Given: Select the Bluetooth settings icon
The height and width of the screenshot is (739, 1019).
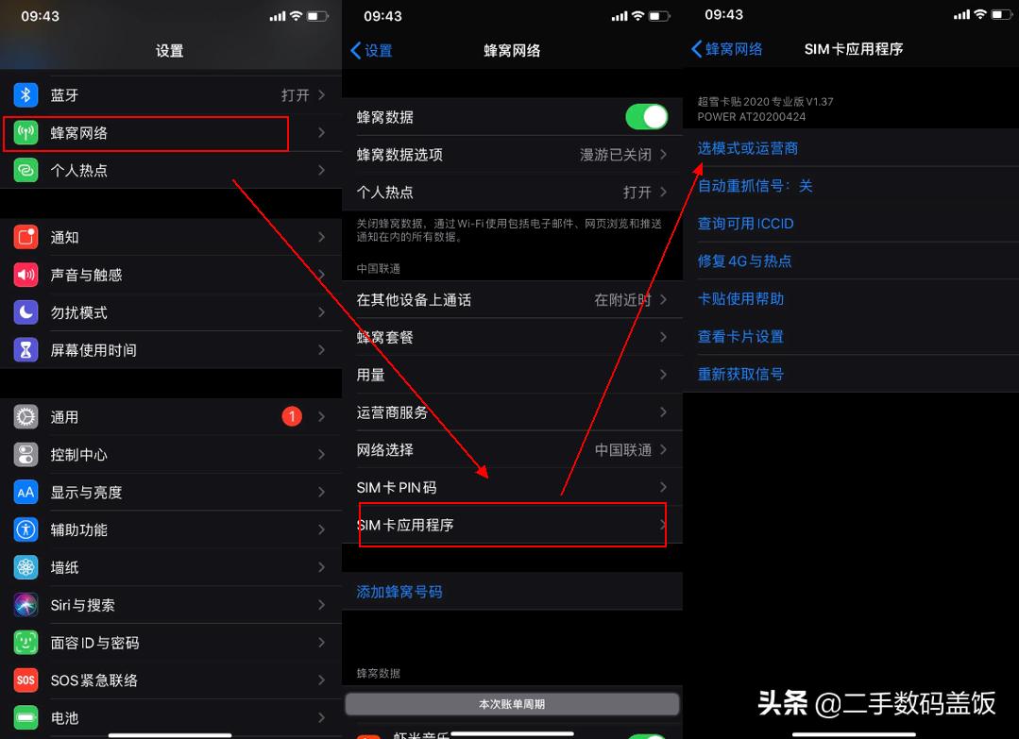Looking at the screenshot, I should pos(25,94).
